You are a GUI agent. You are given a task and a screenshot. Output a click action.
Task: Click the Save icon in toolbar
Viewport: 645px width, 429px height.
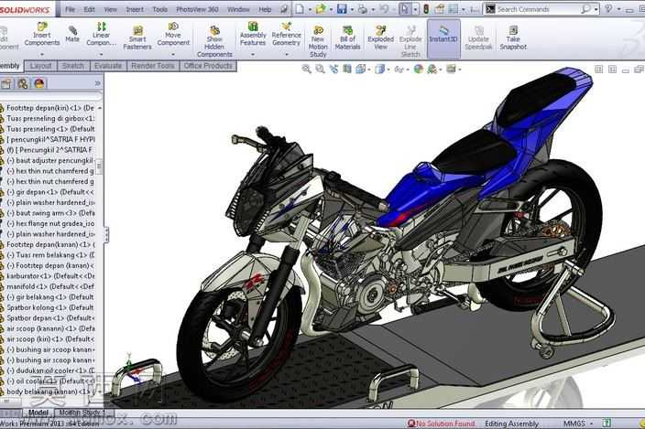tap(342, 8)
